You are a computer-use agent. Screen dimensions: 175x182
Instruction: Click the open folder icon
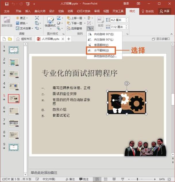(x=10, y=39)
